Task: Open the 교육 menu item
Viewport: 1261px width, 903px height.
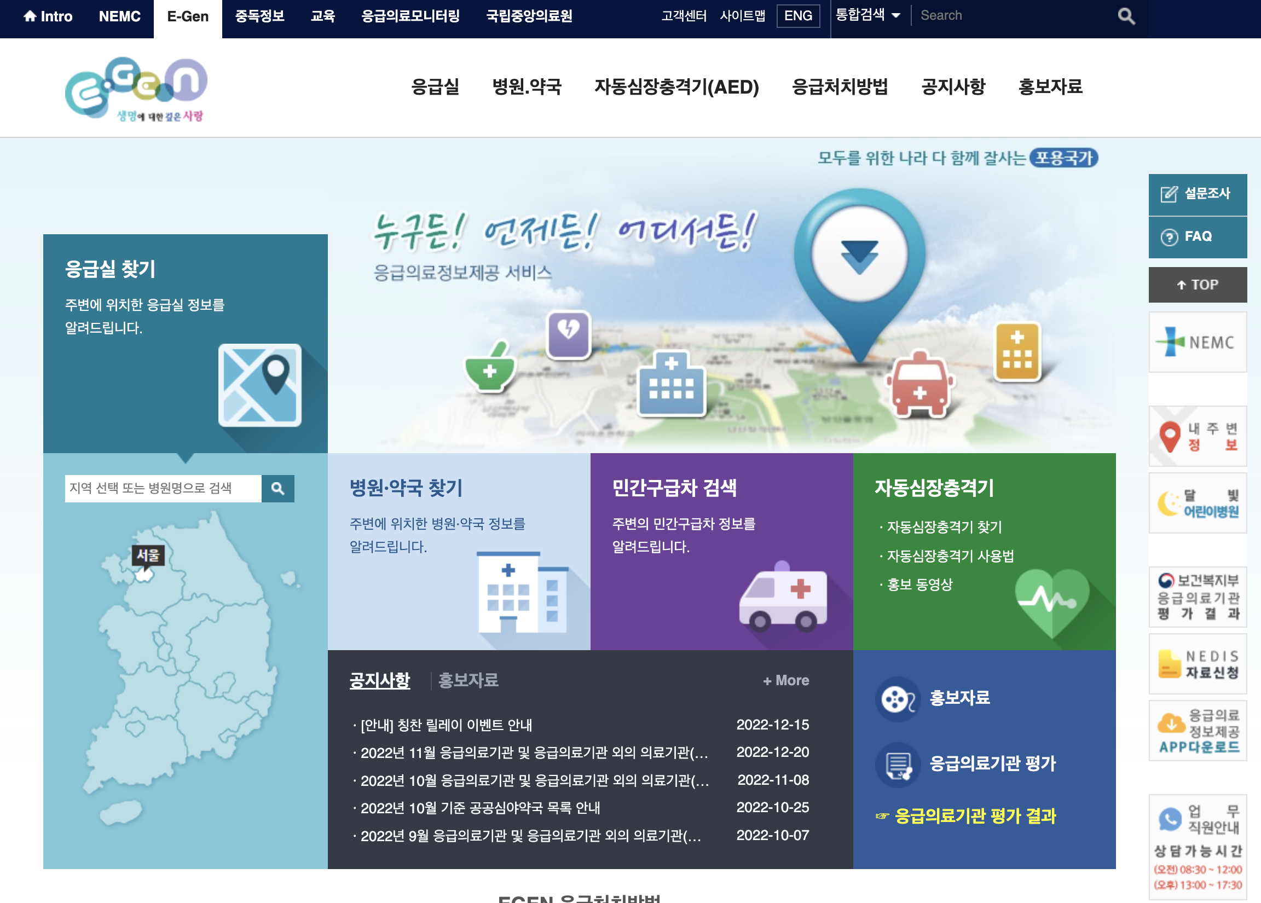Action: (x=322, y=16)
